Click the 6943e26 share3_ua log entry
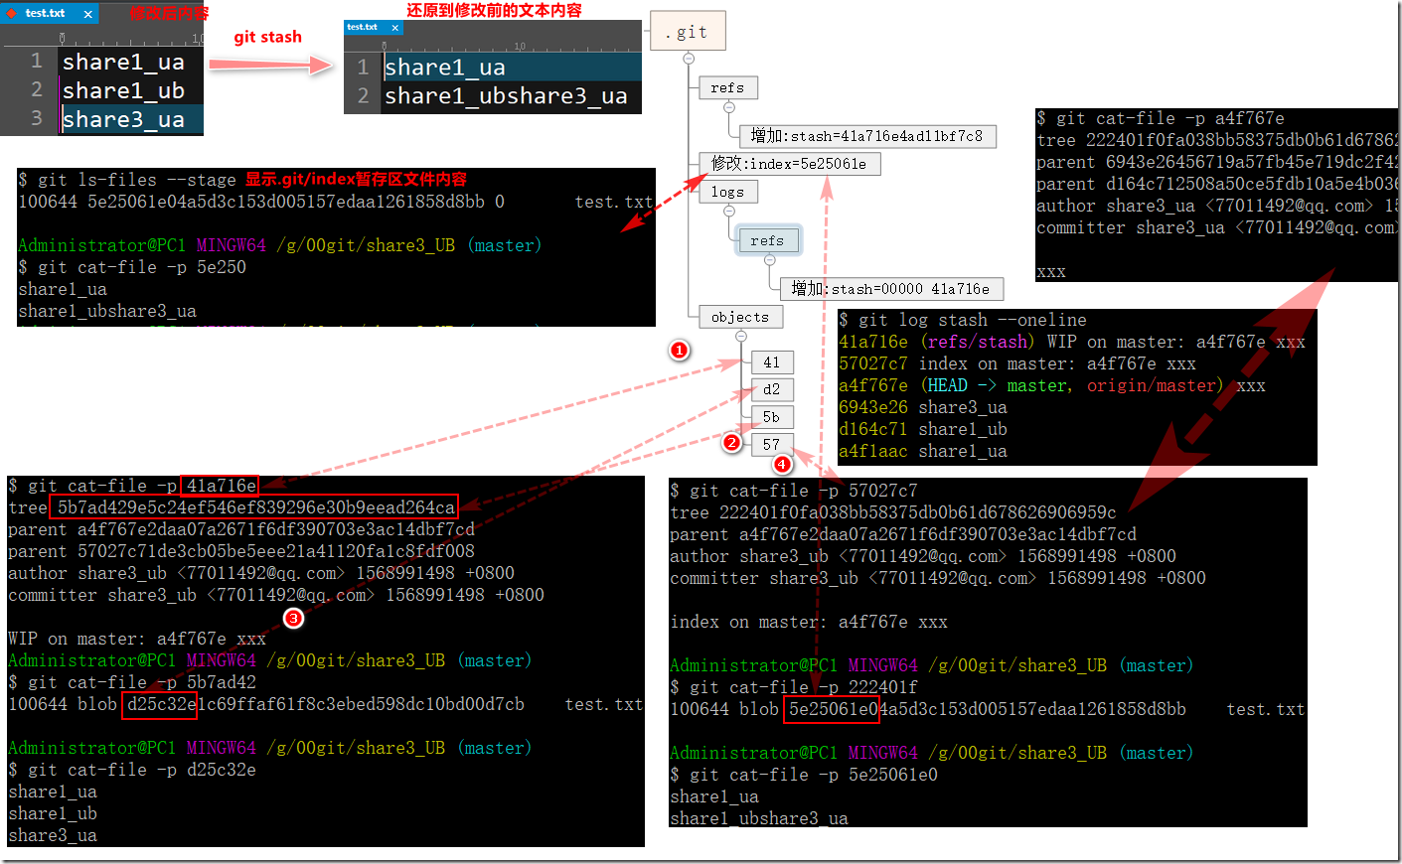The image size is (1402, 864). [x=923, y=407]
